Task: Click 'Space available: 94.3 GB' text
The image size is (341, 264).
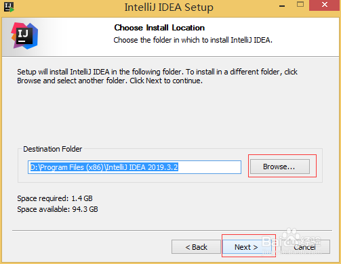Action: click(58, 209)
